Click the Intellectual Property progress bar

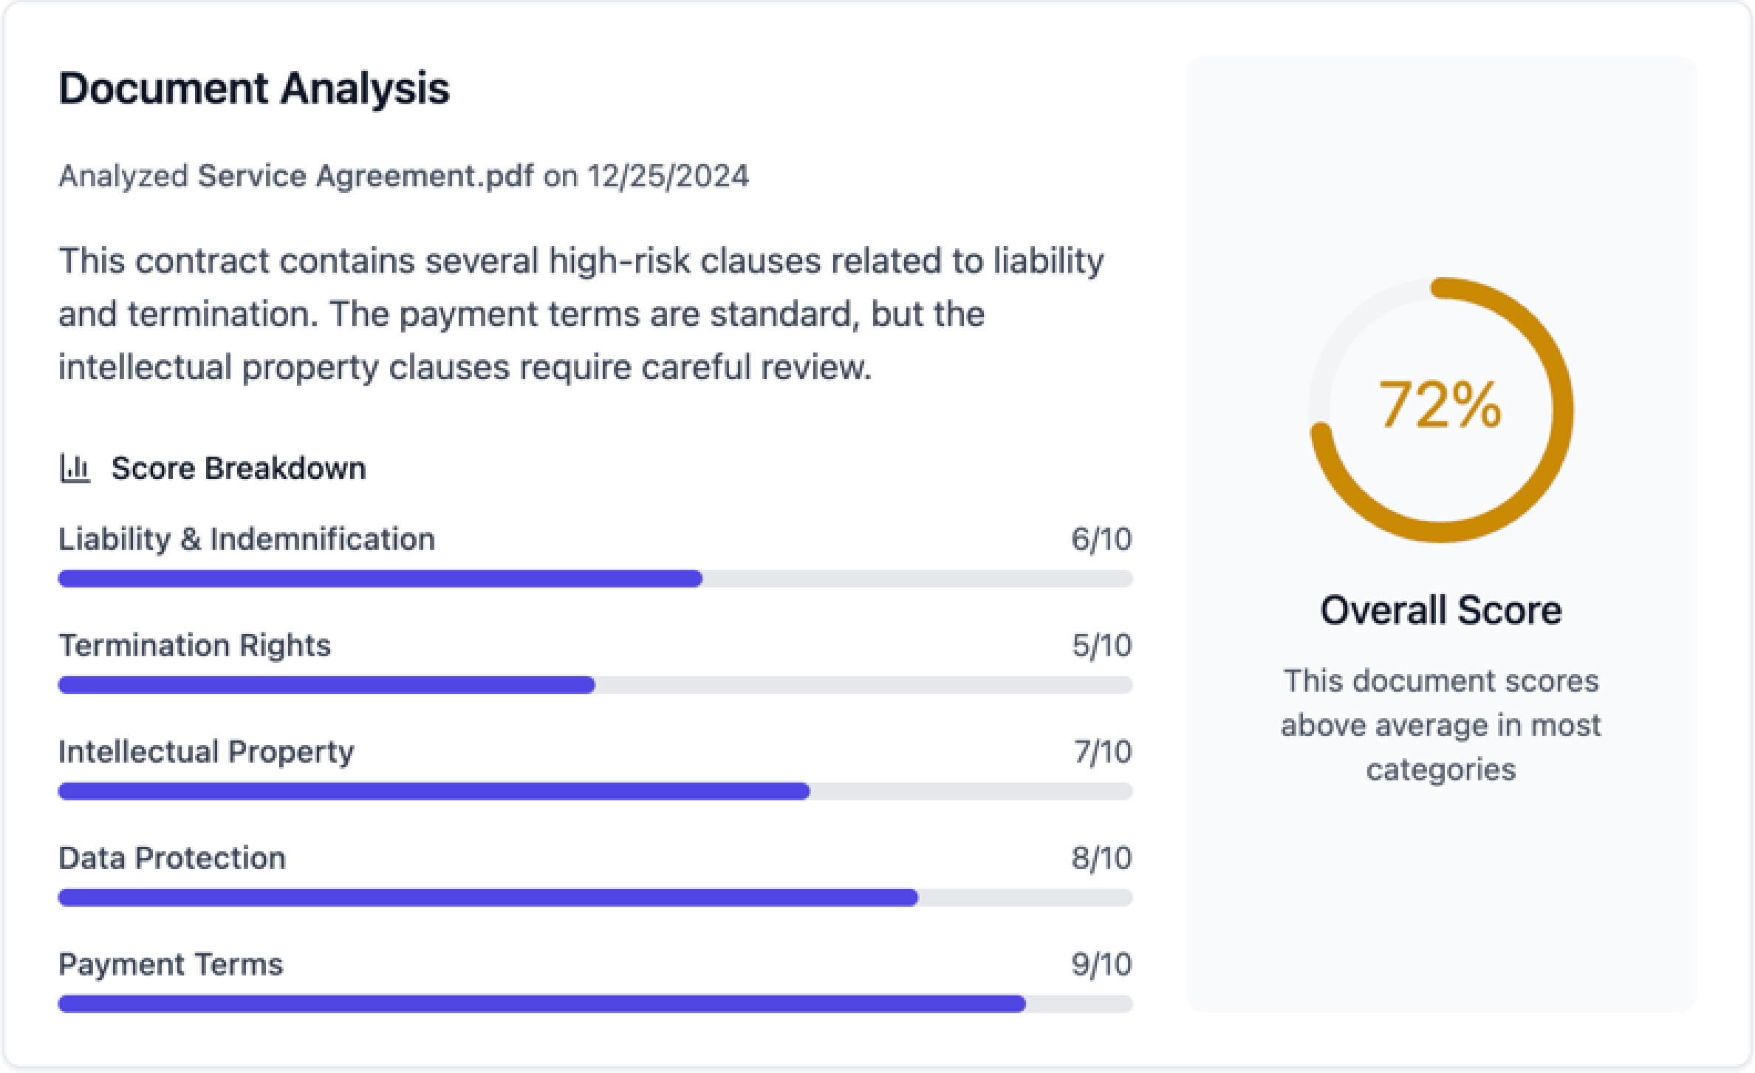[595, 791]
